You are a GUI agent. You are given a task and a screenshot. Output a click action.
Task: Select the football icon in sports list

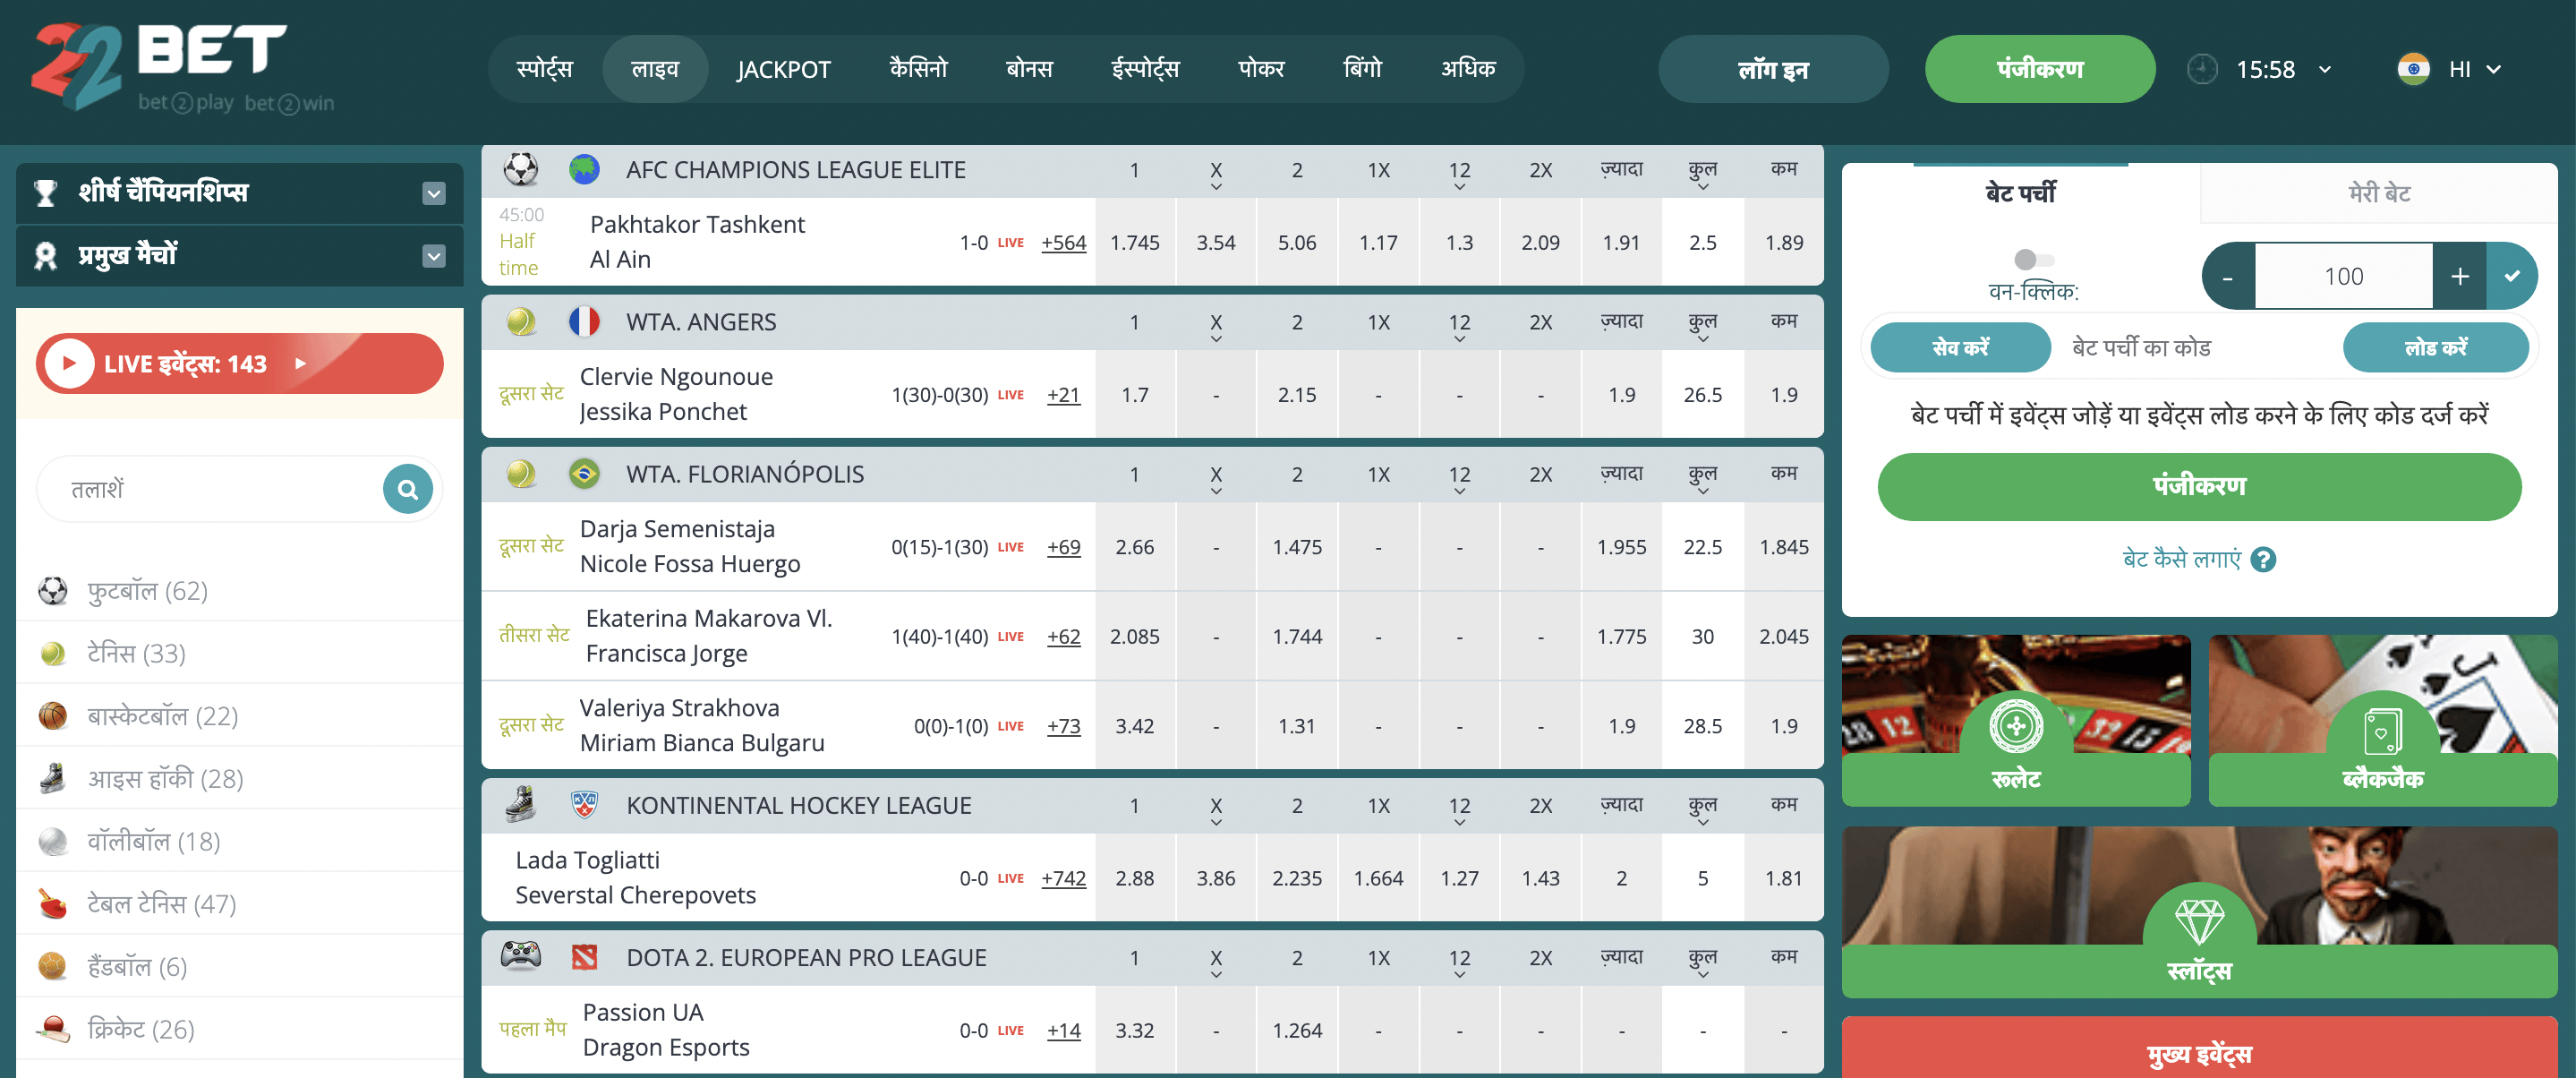point(53,591)
